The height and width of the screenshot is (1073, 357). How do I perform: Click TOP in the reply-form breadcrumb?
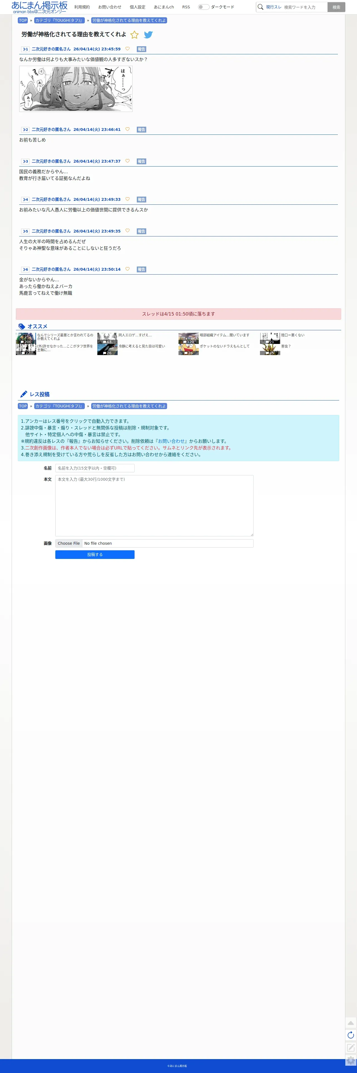click(23, 406)
